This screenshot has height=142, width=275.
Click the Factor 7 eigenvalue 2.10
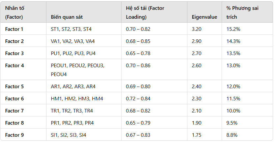[197, 111]
